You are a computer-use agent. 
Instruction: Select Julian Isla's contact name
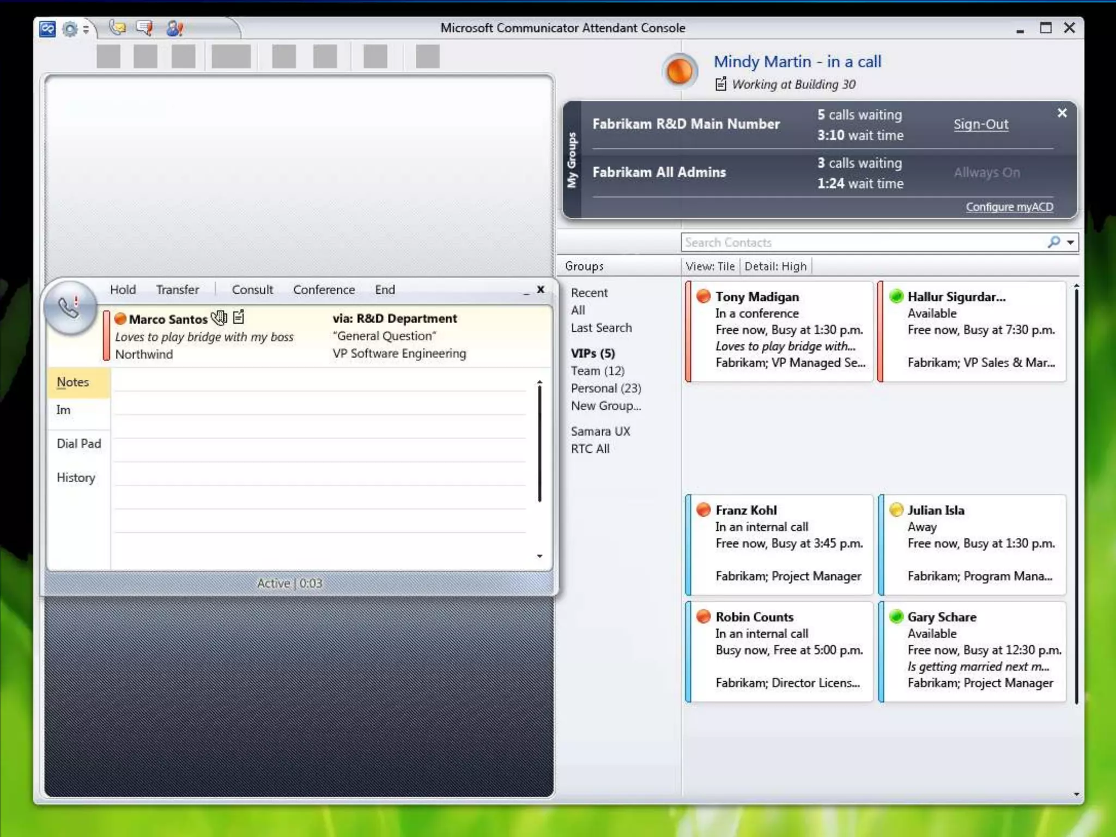(x=936, y=511)
